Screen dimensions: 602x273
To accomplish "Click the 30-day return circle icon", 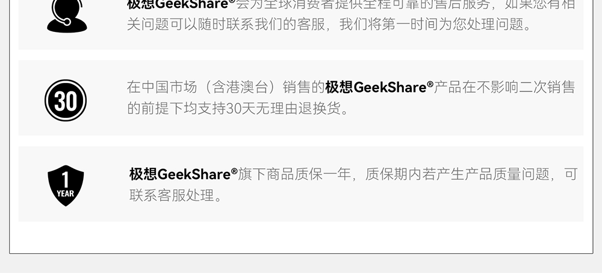I will point(66,100).
